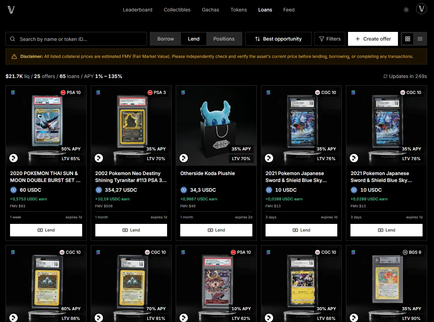This screenshot has width=434, height=322.
Task: Switch to grid view layout icon
Action: [408, 39]
